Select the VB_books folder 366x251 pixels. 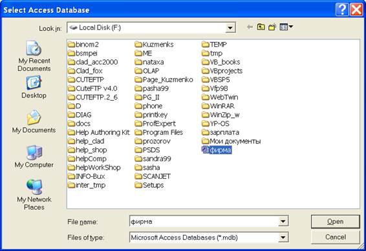click(221, 62)
